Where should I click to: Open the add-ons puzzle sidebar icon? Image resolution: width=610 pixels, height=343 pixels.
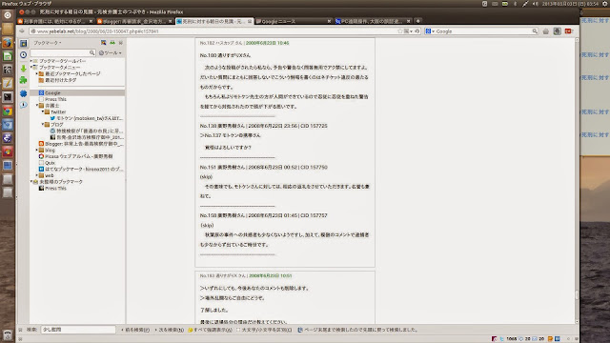23,80
